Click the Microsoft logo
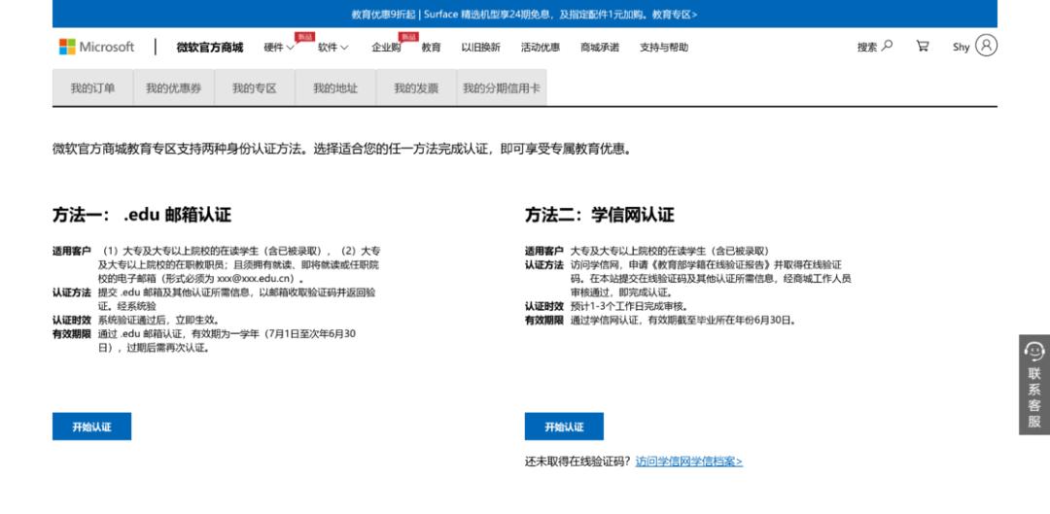Screen dimensions: 1050x514 coord(96,47)
